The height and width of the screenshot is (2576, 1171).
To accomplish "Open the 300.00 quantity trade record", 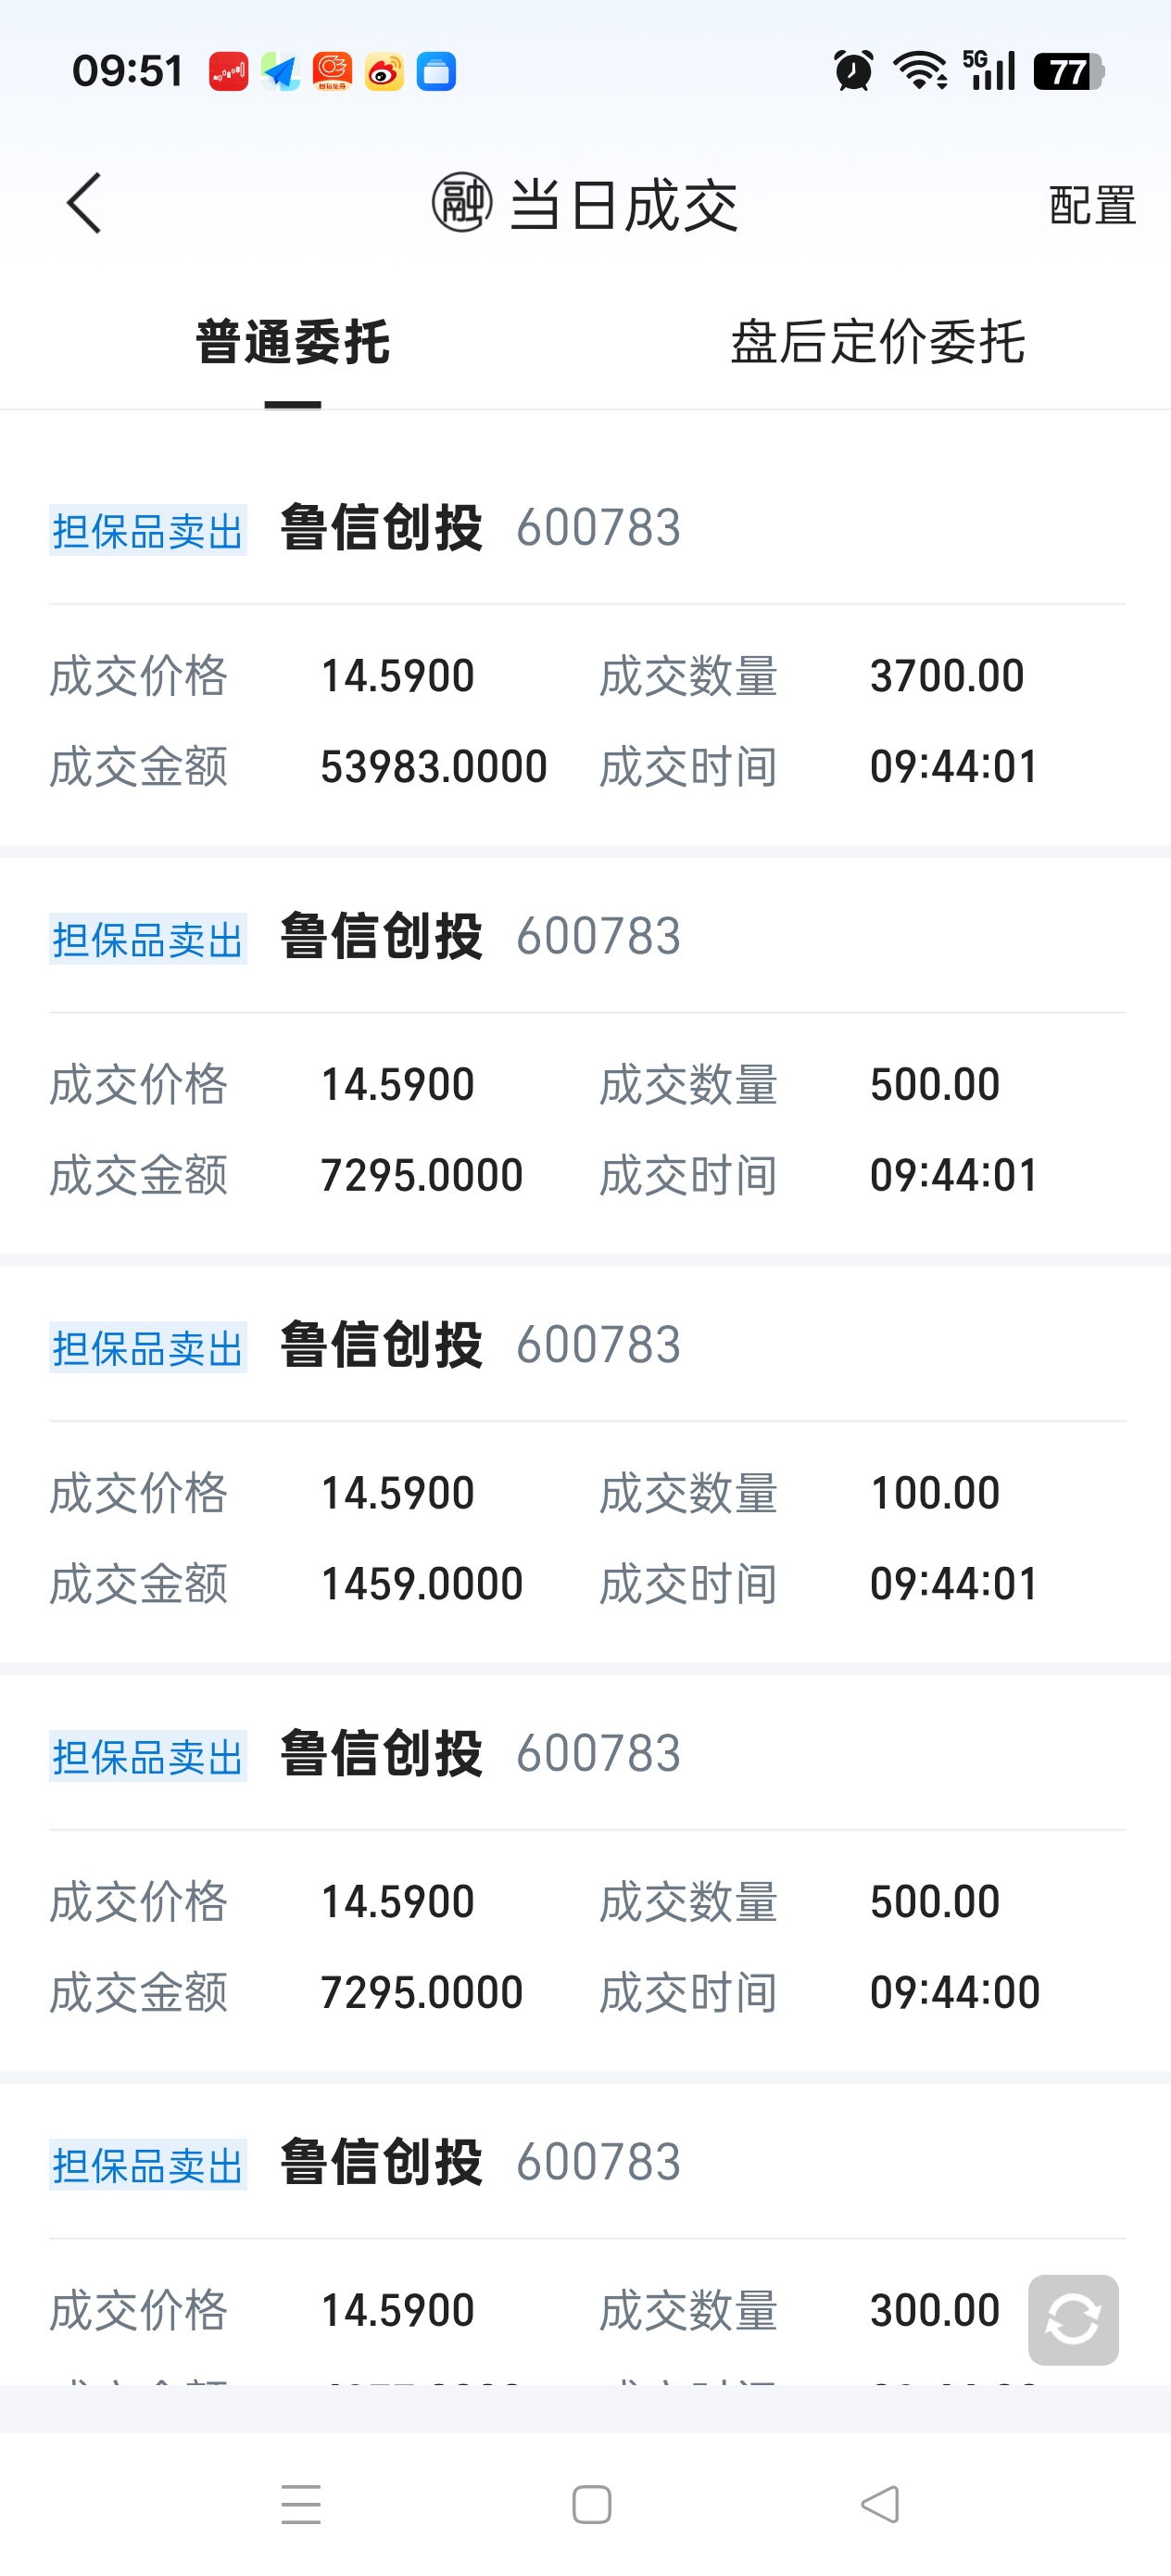I will click(x=586, y=2310).
